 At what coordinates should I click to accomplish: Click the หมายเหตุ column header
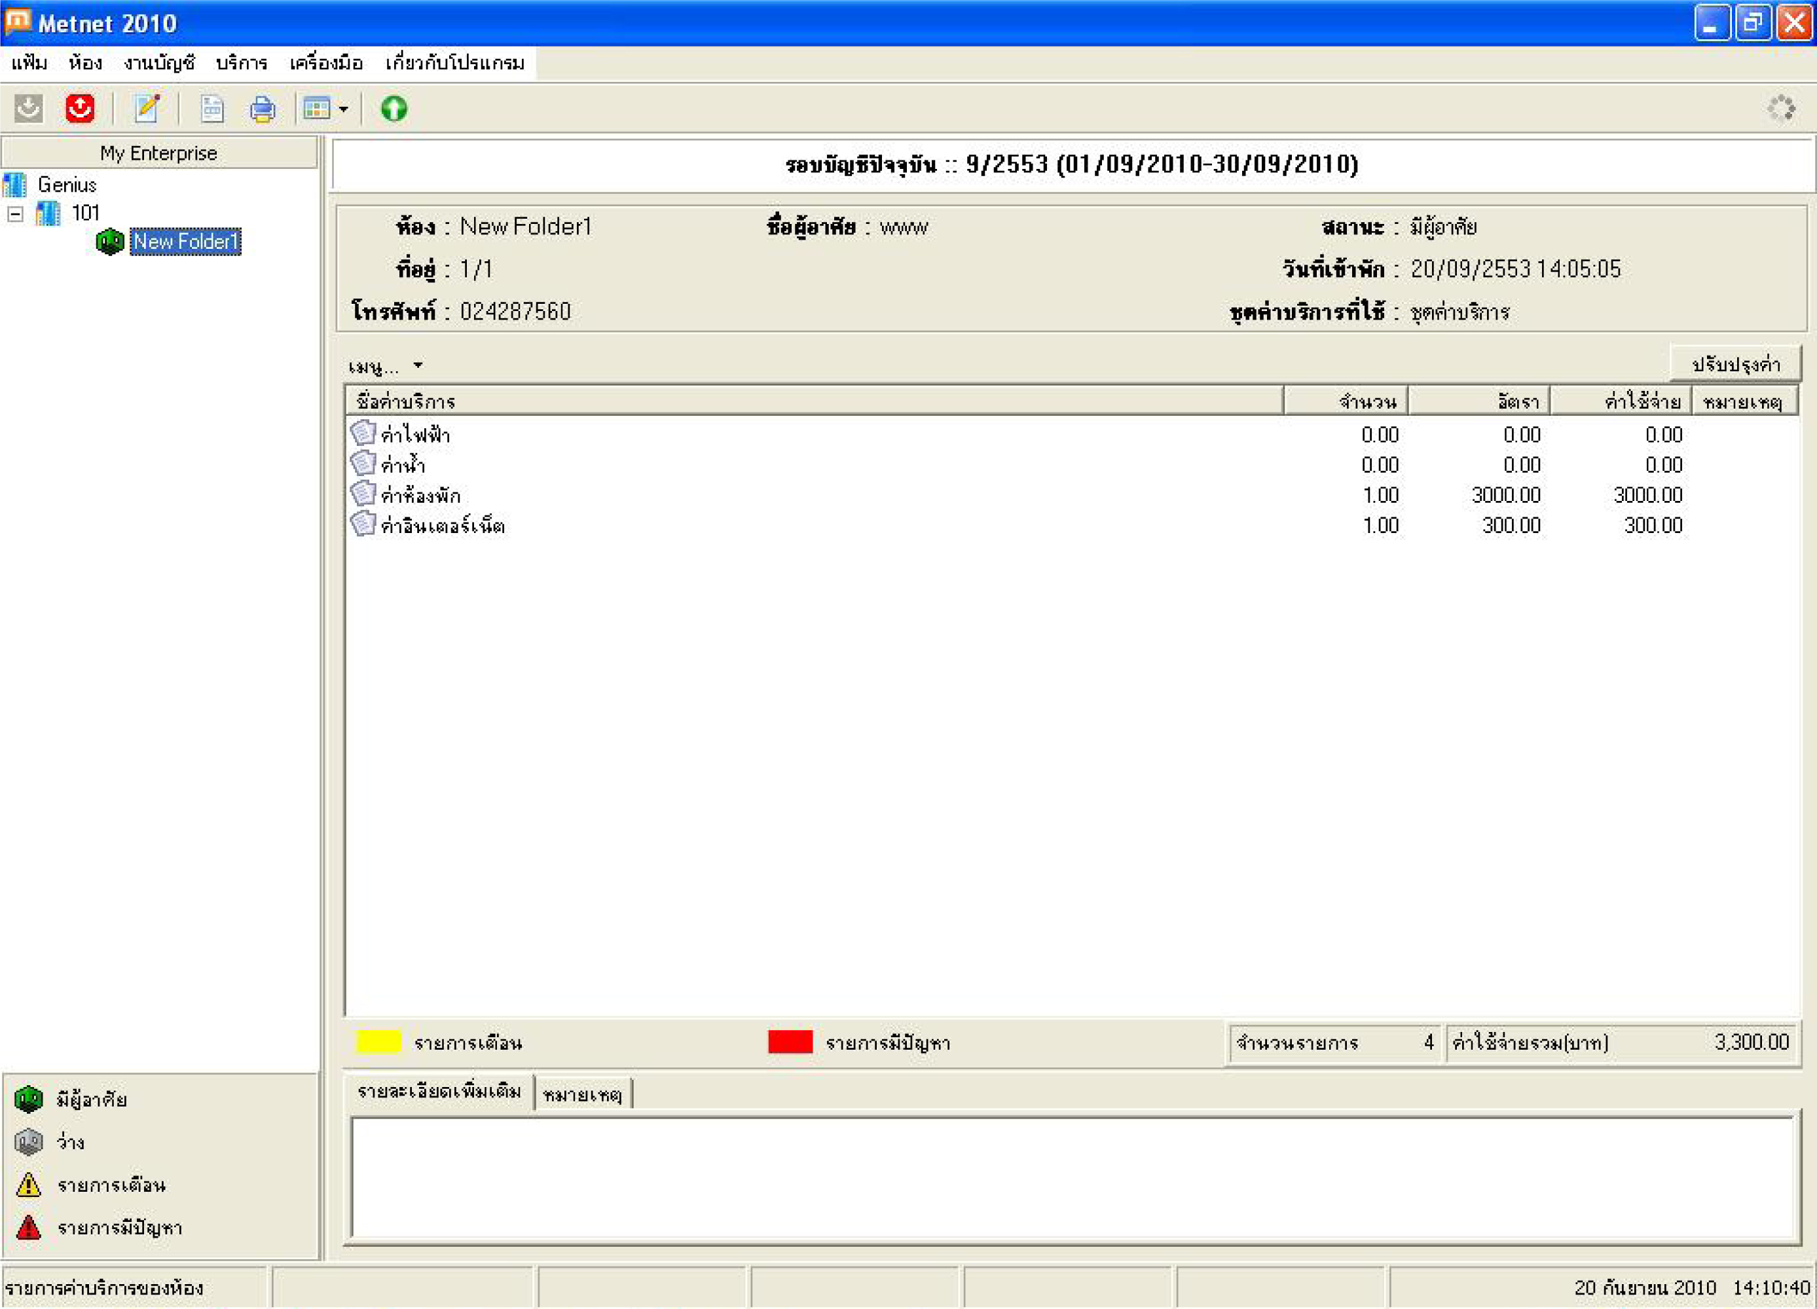pyautogui.click(x=1745, y=401)
